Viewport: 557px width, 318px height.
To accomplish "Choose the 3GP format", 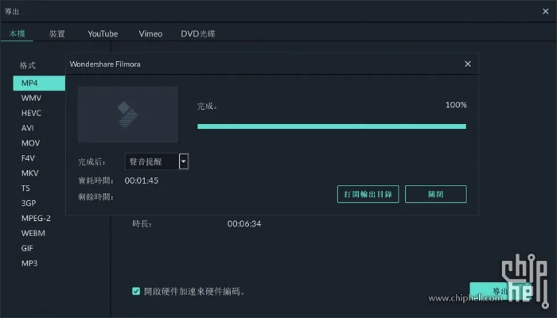I will 29,203.
